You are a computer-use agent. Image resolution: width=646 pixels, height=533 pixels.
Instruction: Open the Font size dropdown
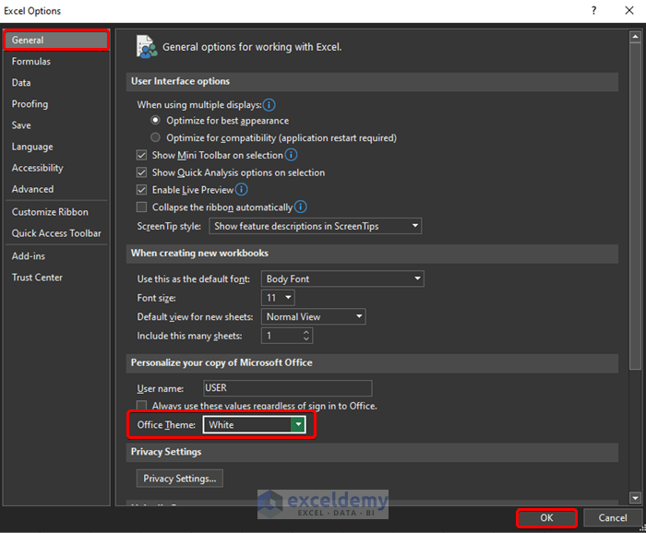[x=278, y=298]
